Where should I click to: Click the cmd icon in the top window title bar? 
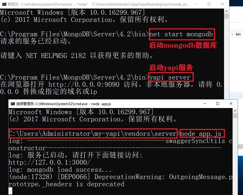point(4,4)
